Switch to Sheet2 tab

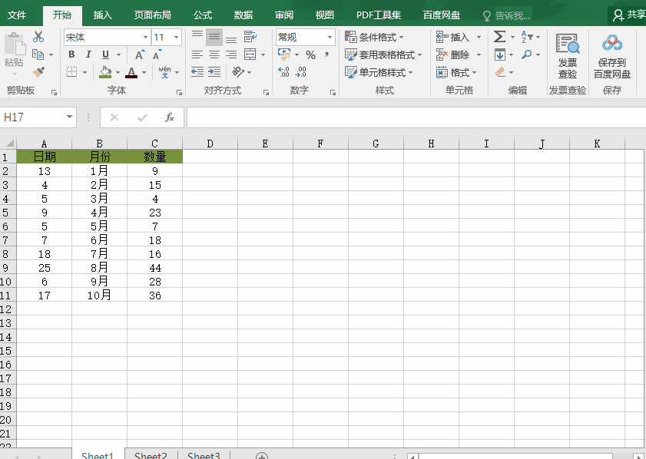click(151, 455)
